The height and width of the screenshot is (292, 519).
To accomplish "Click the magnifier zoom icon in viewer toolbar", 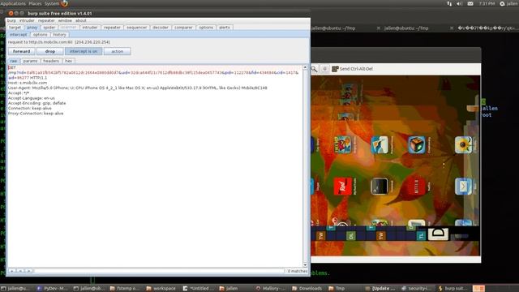I will 314,69.
